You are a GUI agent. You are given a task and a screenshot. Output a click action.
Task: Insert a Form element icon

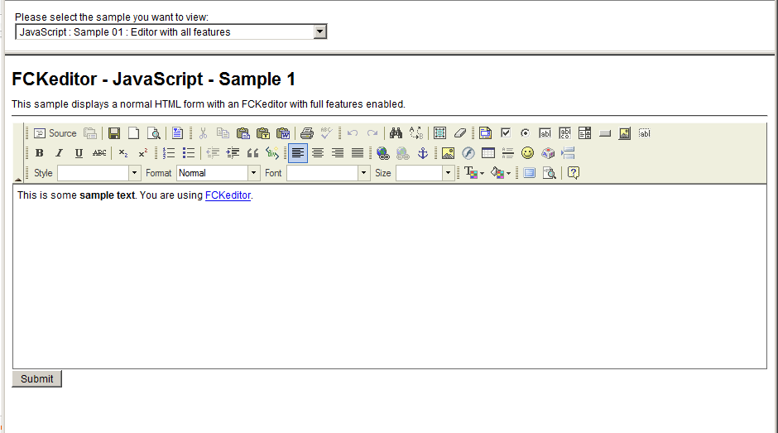click(485, 133)
